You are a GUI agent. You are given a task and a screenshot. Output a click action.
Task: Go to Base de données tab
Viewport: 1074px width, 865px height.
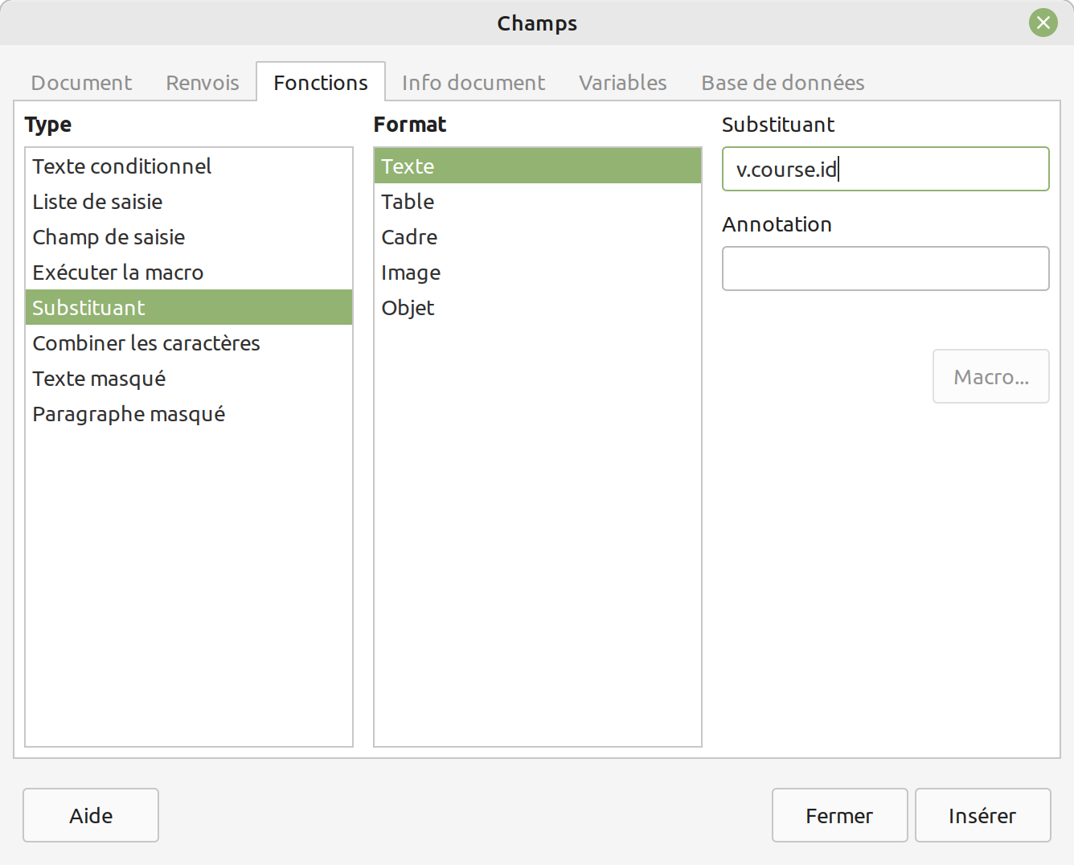(x=782, y=83)
